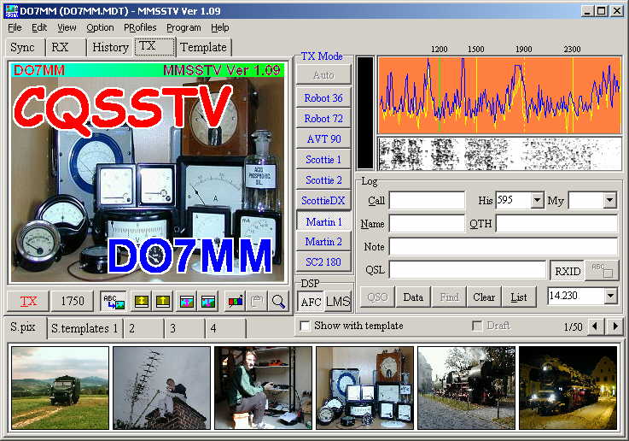Click the text overlay template icon
629x441 pixels.
(x=114, y=301)
